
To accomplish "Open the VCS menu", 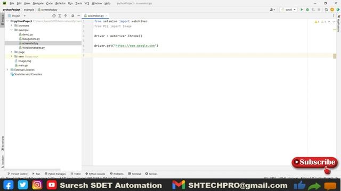I will [x=87, y=3].
